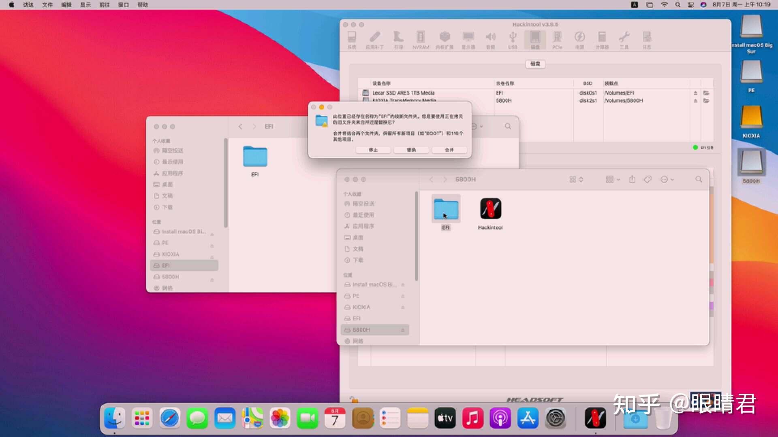Open the USB section in Hackintool
The width and height of the screenshot is (778, 437).
tap(513, 39)
